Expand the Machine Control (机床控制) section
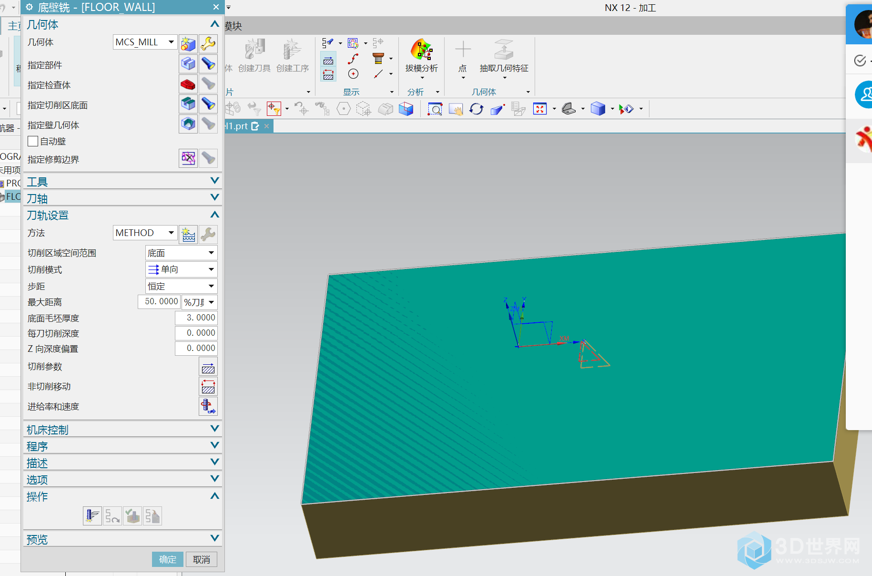Screen dimensions: 872x576 tap(214, 429)
